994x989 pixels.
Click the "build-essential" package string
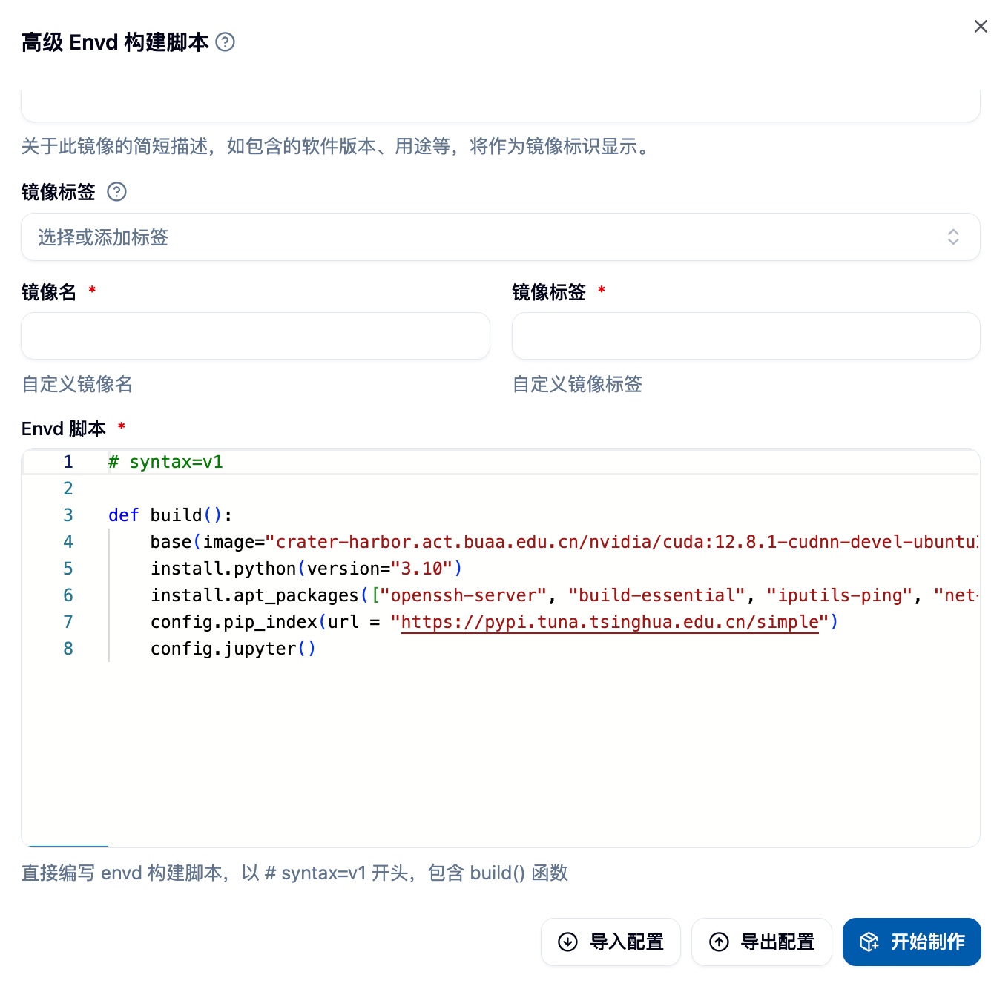pyautogui.click(x=656, y=595)
